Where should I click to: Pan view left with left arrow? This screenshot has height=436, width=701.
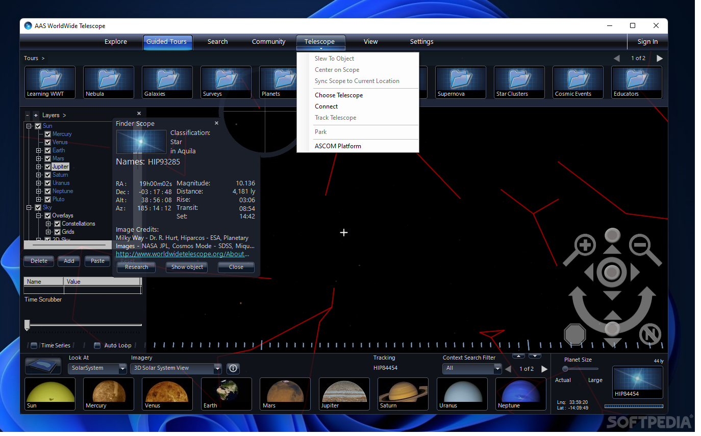pyautogui.click(x=589, y=272)
